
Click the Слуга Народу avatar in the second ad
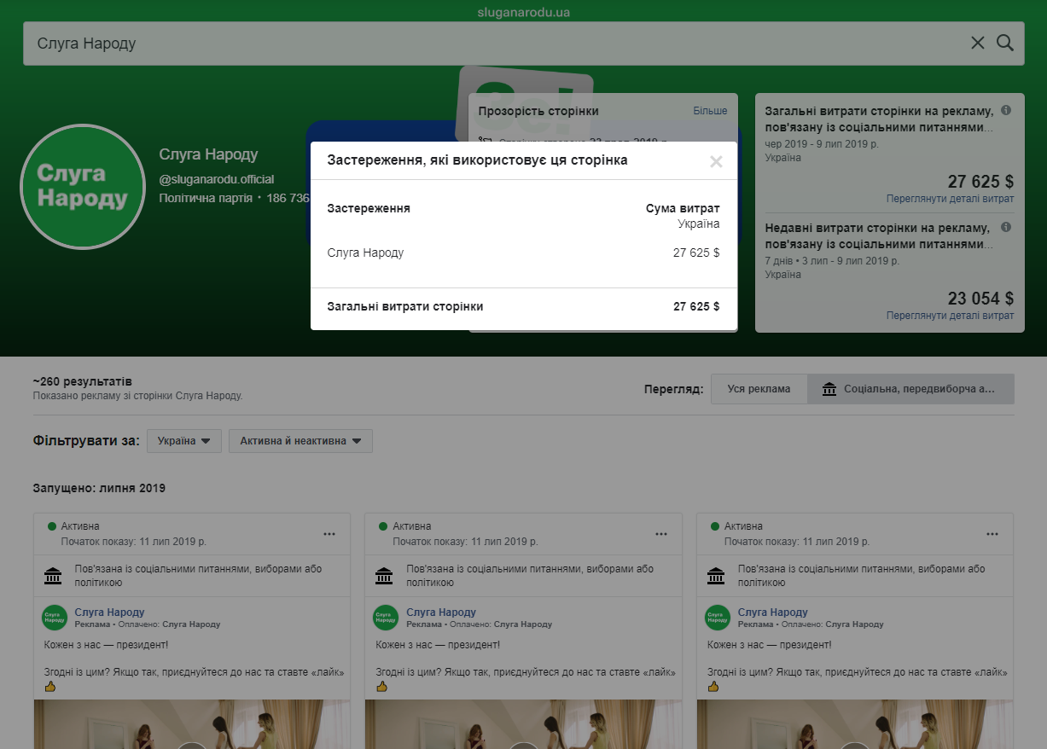(386, 618)
